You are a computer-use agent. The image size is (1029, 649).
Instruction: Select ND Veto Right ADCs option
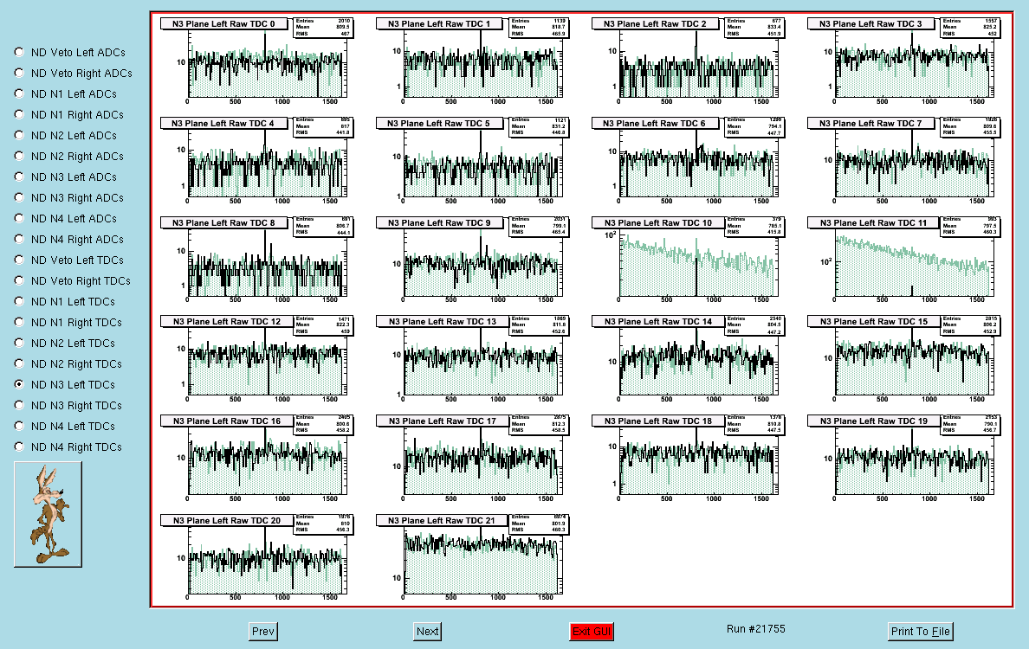(x=19, y=73)
